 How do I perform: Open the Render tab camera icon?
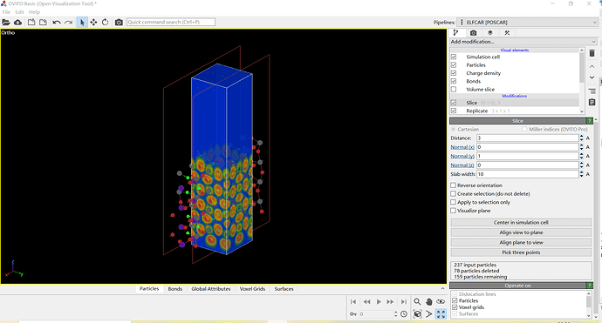pos(473,33)
